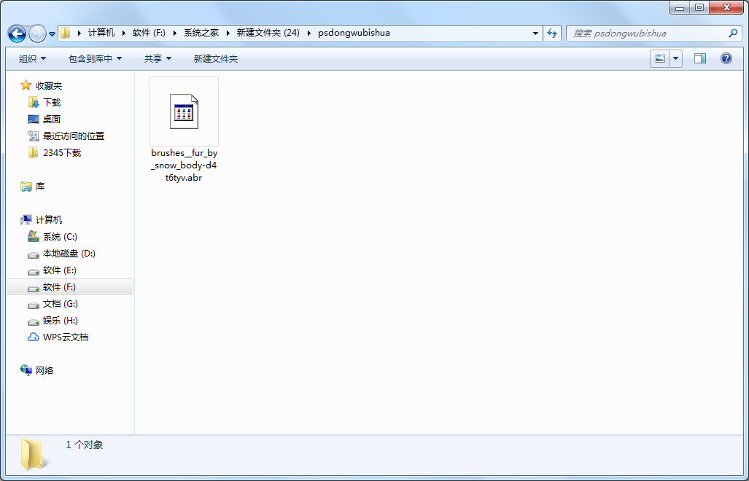
Task: Select 计算机 in the address breadcrumb
Action: (101, 33)
